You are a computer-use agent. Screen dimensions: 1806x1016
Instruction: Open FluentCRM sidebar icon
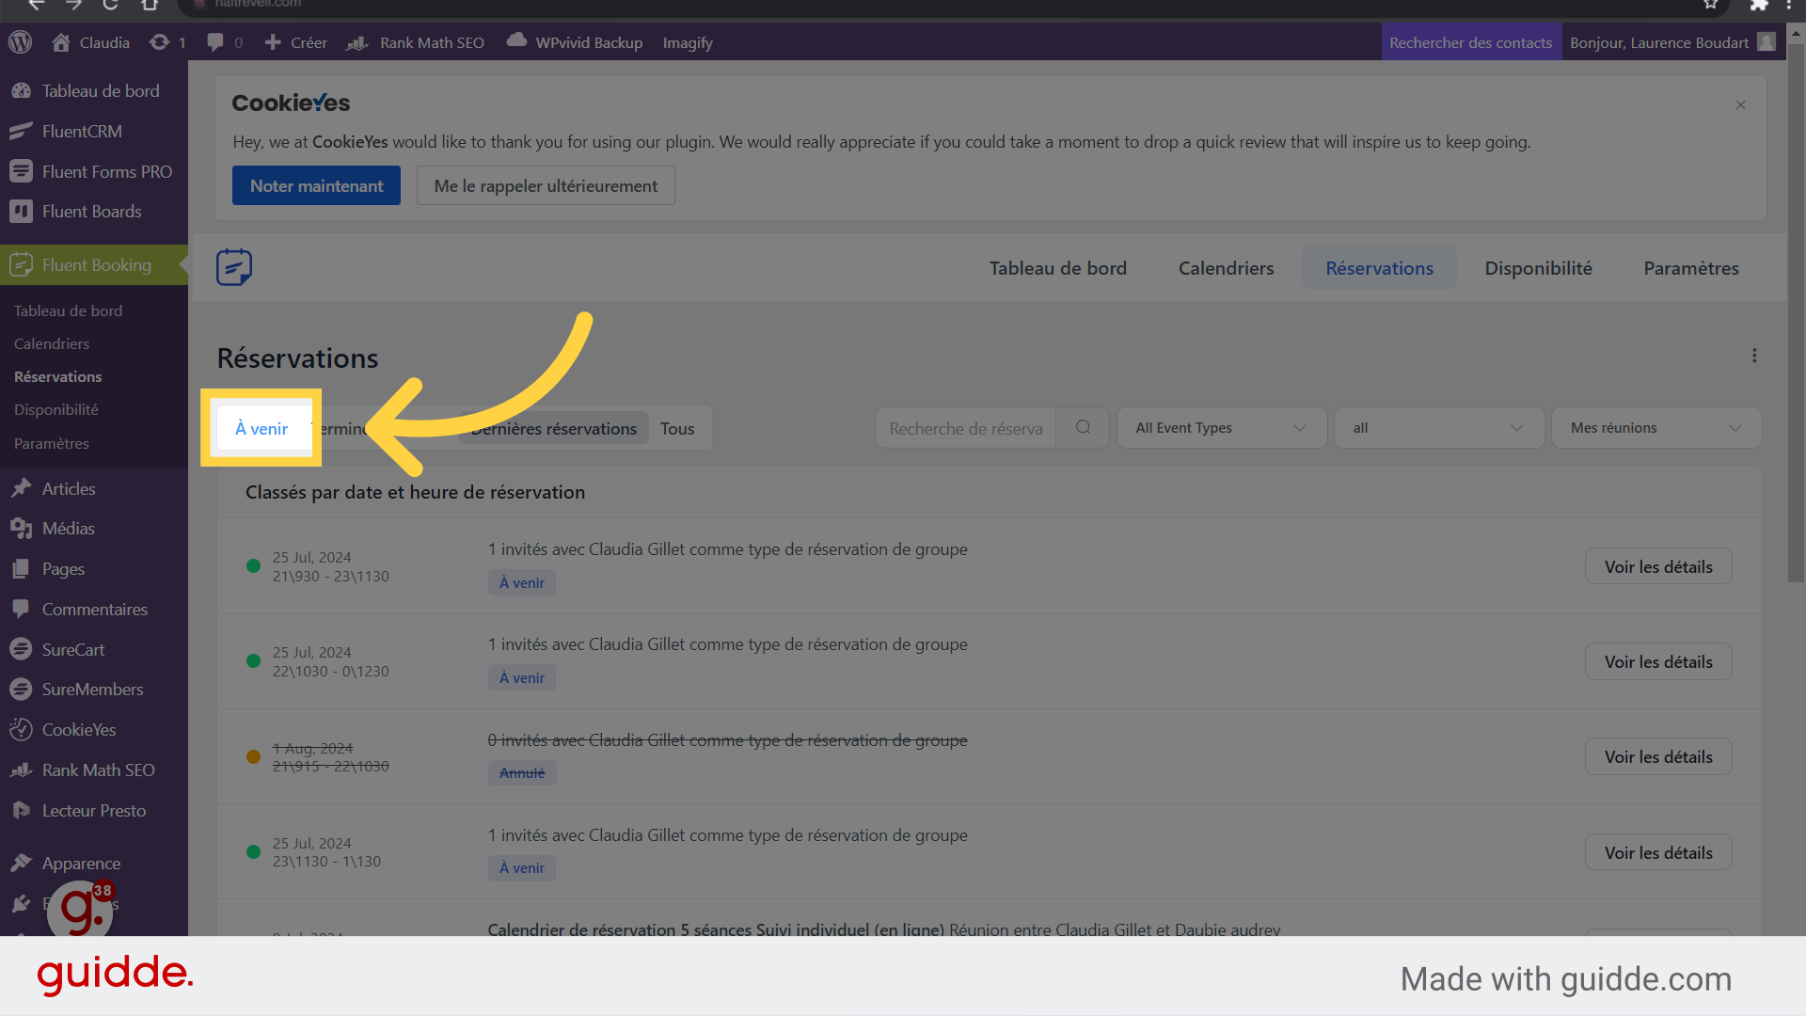click(x=21, y=132)
